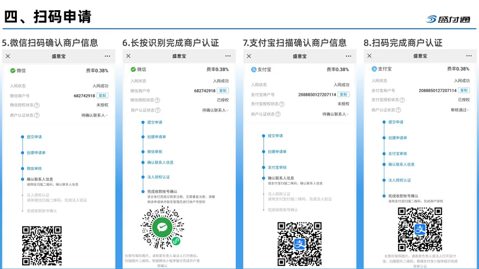Screen dimensions: 479x269
Task: Click the WeChat mini-program QR code in step 6
Action: 162,229
